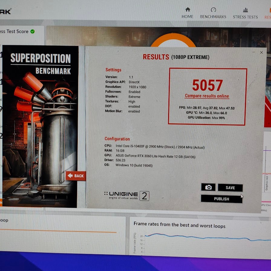Click the Shaders value Extreme
Screen dimensions: 271x271
tap(134, 97)
